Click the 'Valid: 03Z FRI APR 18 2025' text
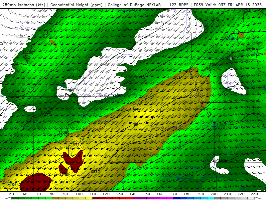 234,5
